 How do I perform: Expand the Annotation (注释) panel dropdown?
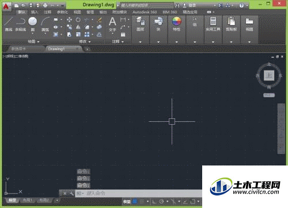tap(118, 41)
